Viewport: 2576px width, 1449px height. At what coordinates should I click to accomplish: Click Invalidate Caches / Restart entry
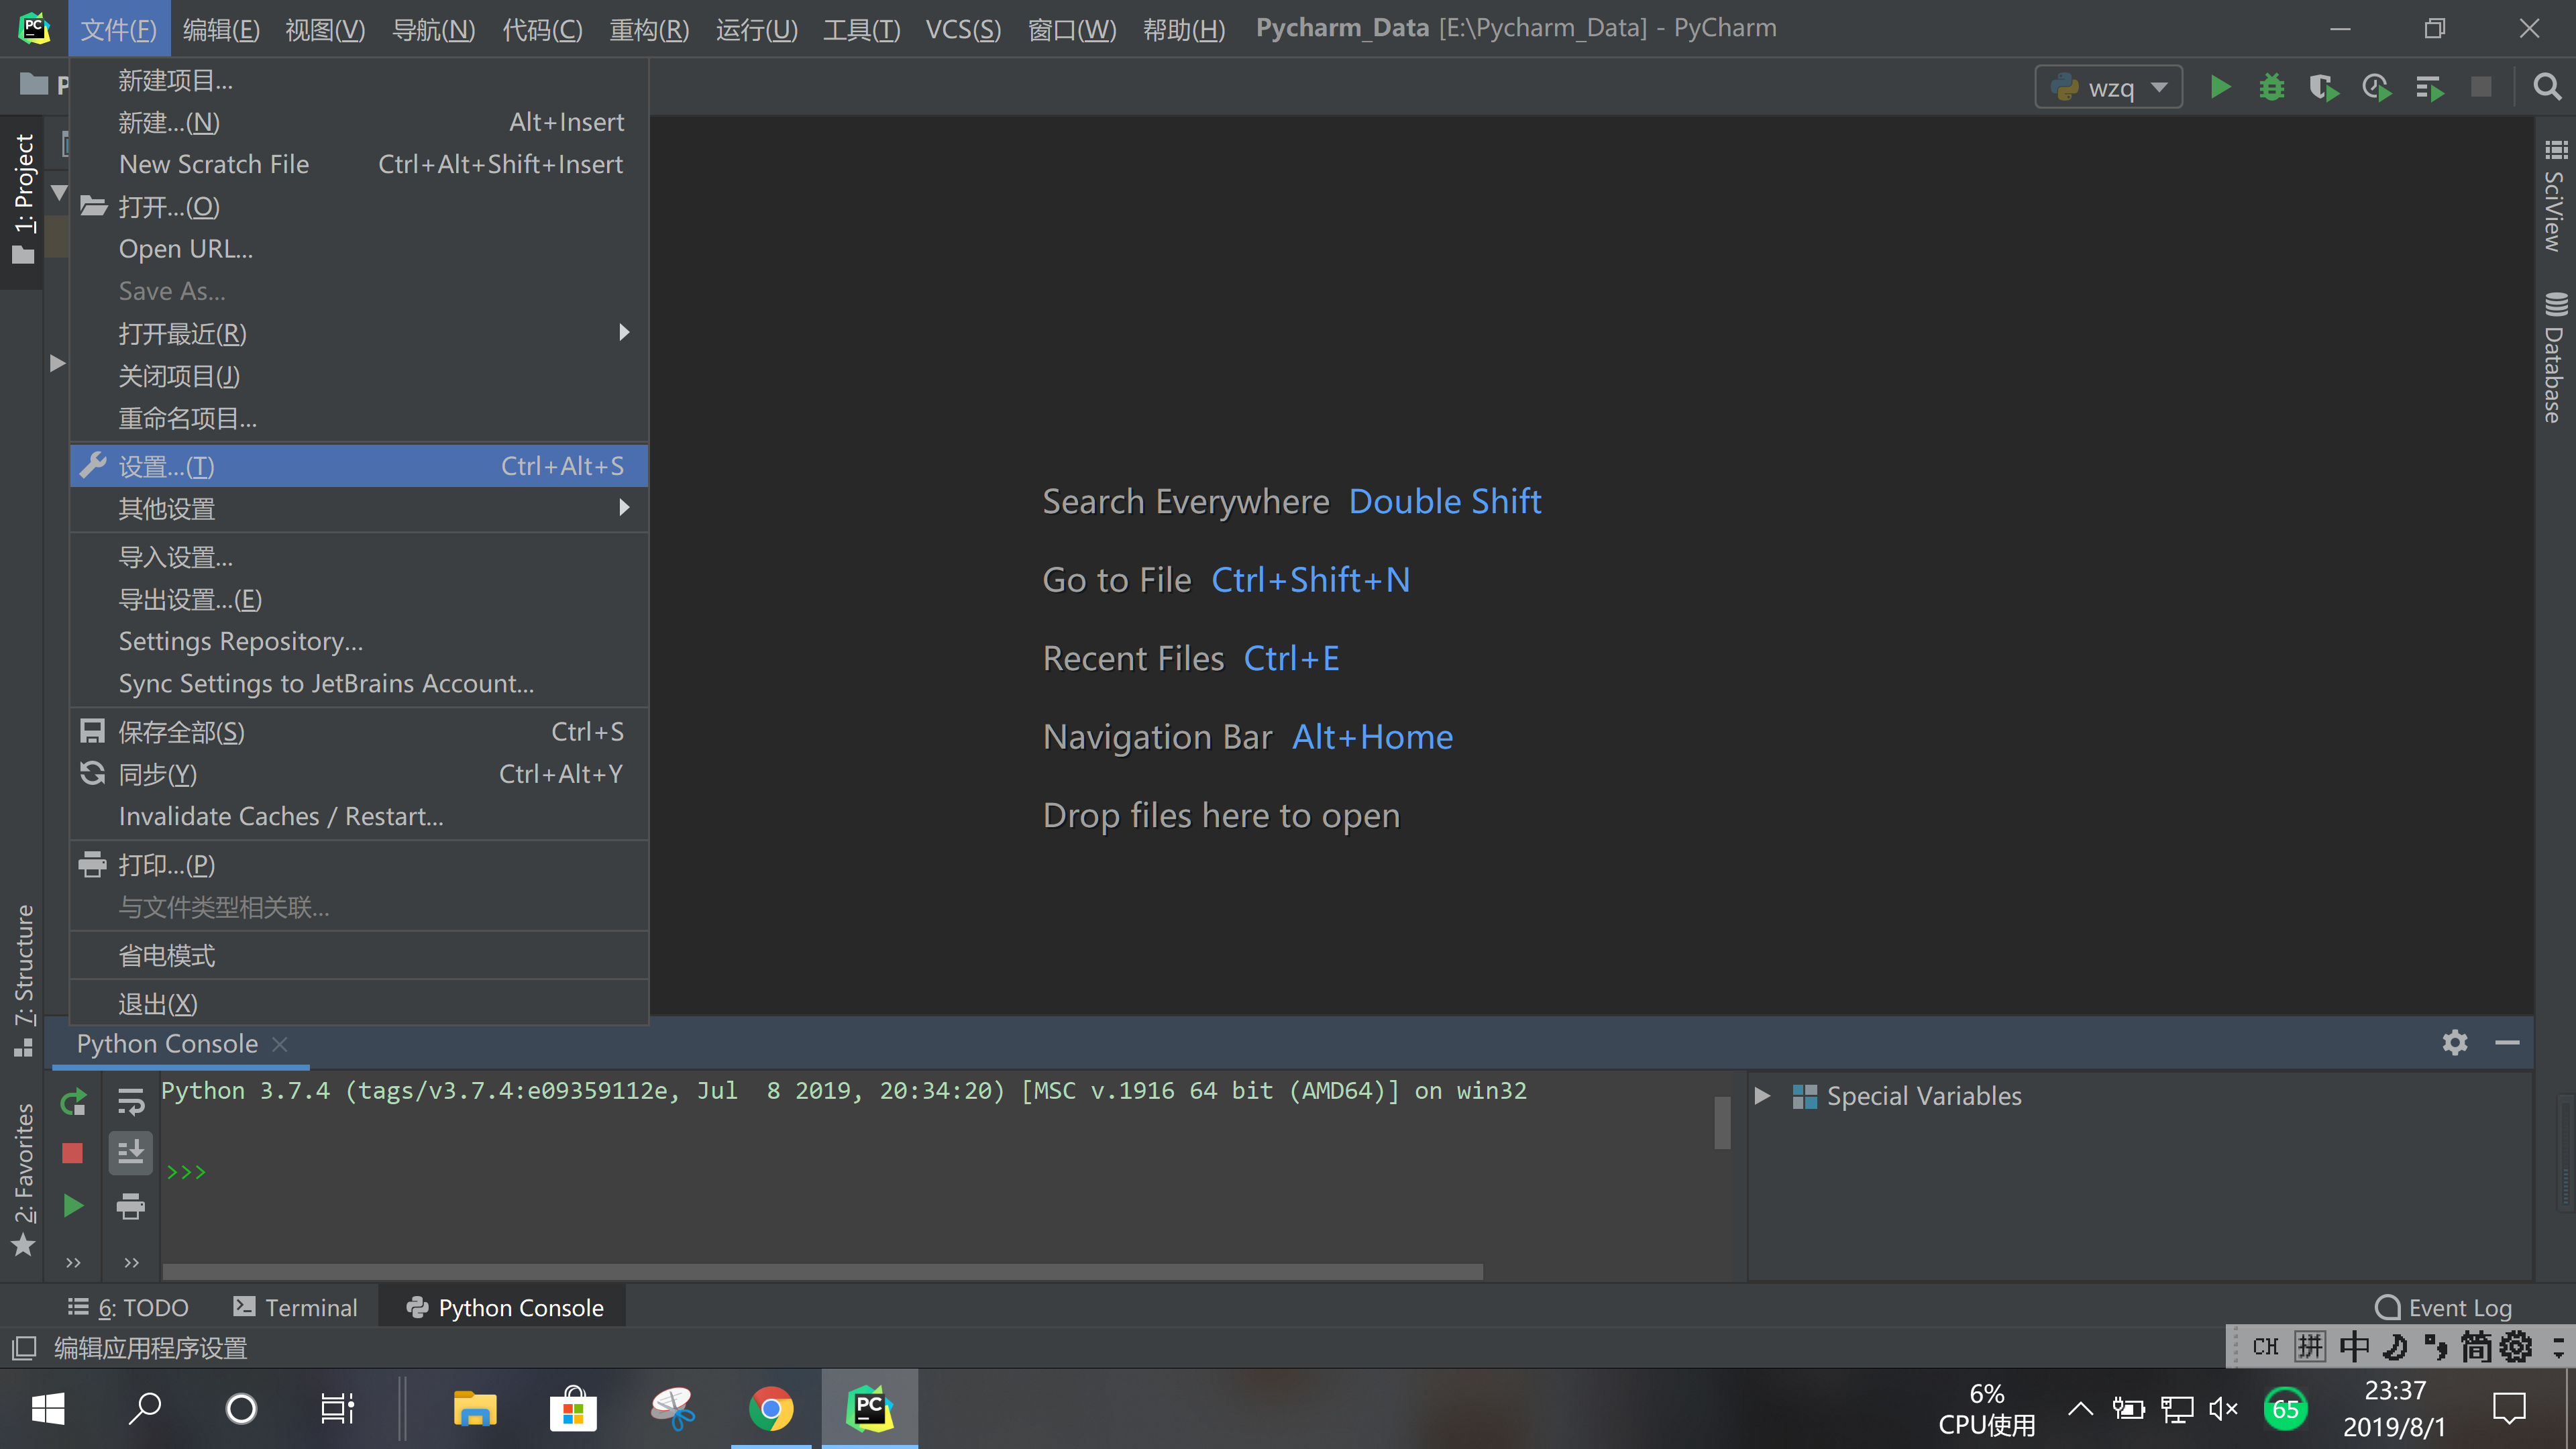coord(281,816)
